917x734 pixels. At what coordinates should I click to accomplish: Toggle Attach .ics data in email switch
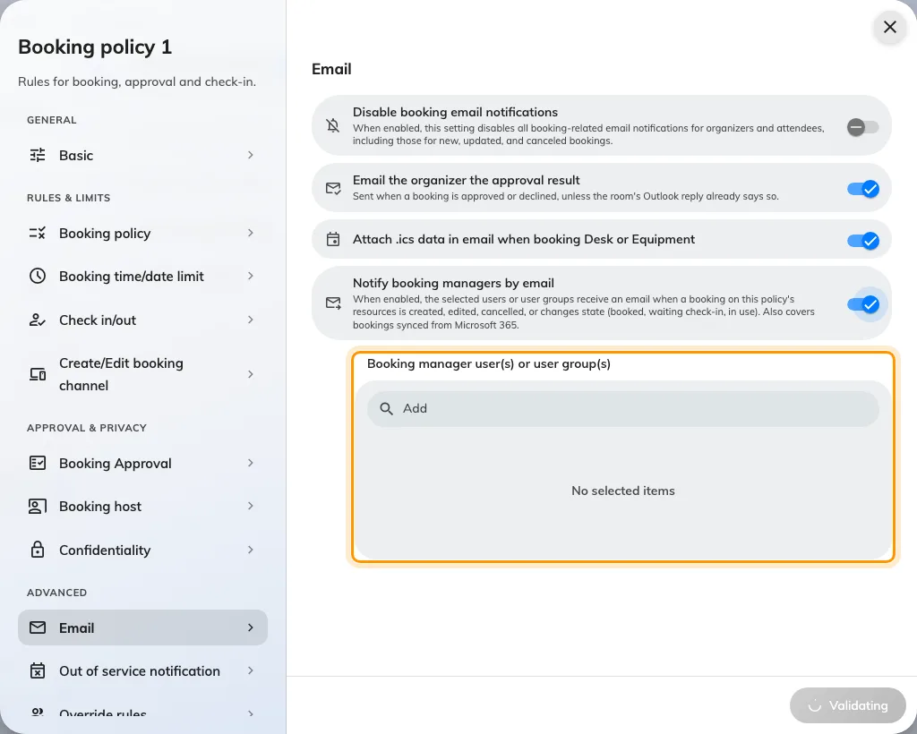[x=863, y=240]
